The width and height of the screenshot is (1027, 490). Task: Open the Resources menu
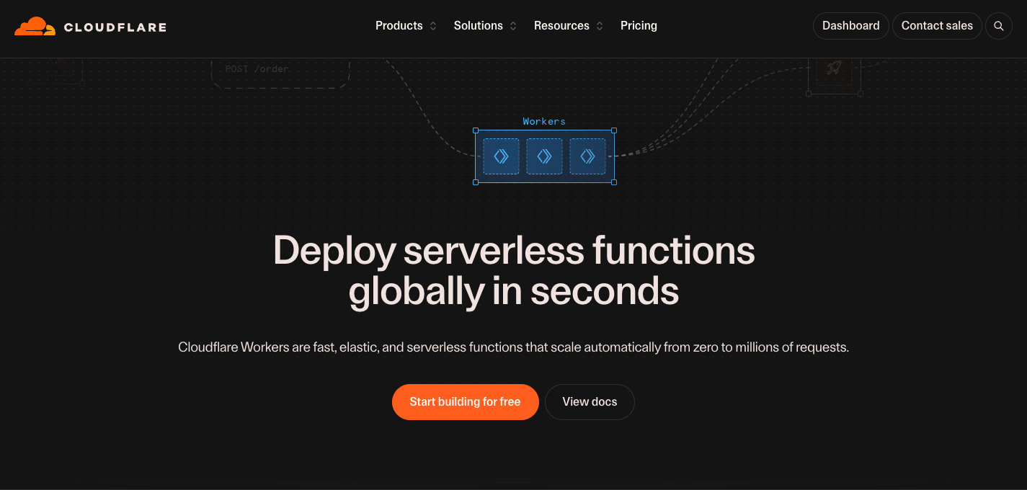pyautogui.click(x=561, y=26)
